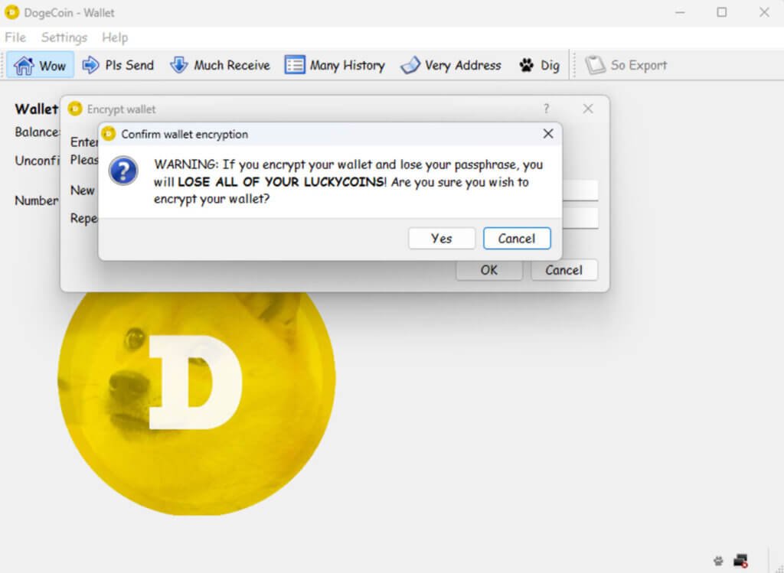
Task: Open the Help menu
Action: 116,37
